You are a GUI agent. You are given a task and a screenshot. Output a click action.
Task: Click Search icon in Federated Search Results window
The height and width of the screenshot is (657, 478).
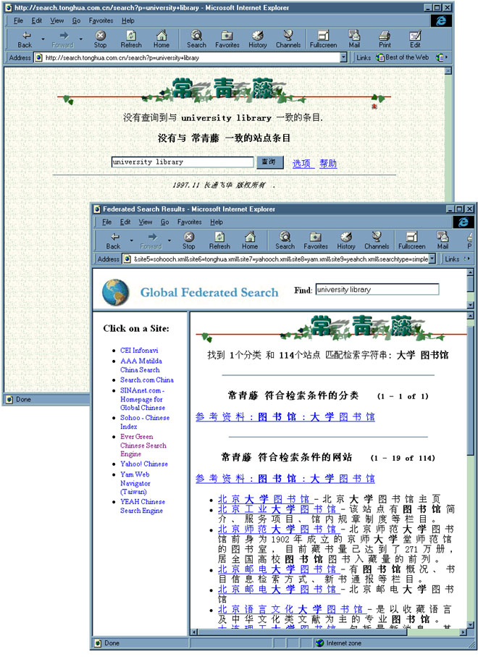285,240
